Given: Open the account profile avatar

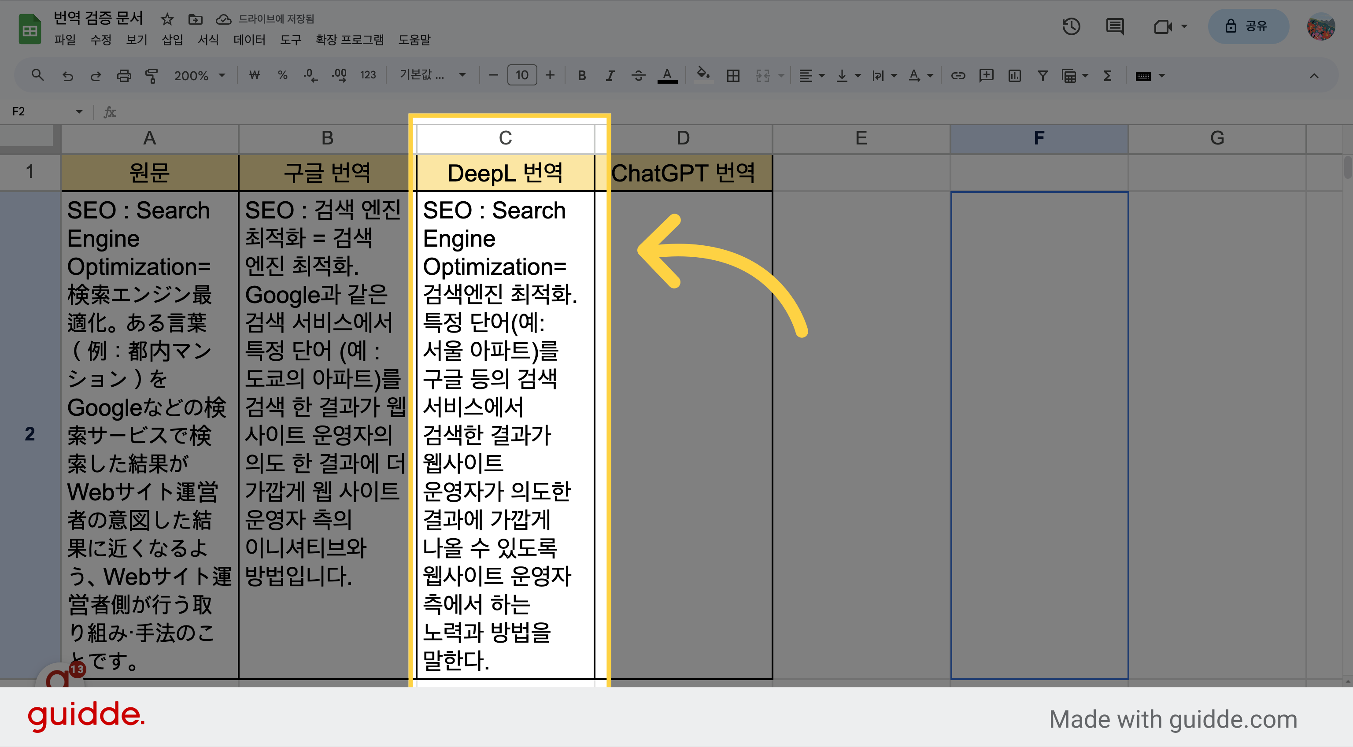Looking at the screenshot, I should coord(1321,26).
